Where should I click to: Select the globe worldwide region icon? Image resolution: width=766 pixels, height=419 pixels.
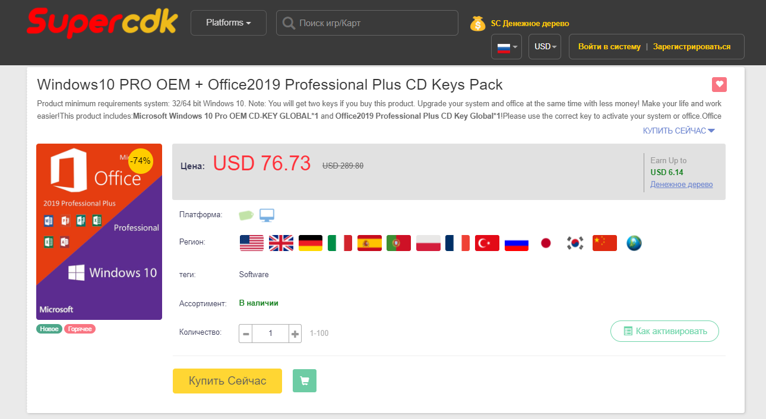[634, 243]
